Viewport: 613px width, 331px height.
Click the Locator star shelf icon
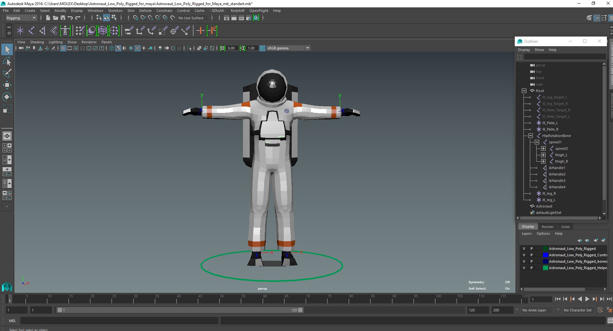click(20, 31)
